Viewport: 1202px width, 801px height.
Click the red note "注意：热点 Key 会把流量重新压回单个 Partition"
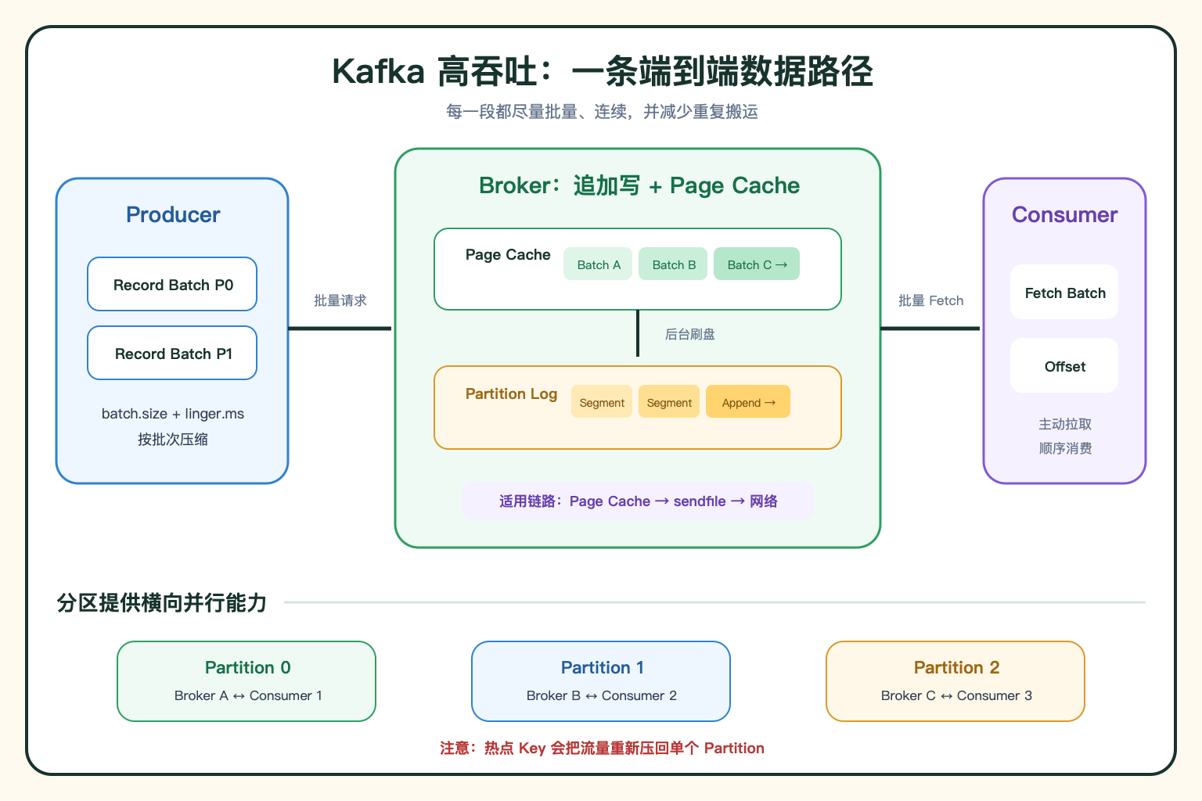602,748
